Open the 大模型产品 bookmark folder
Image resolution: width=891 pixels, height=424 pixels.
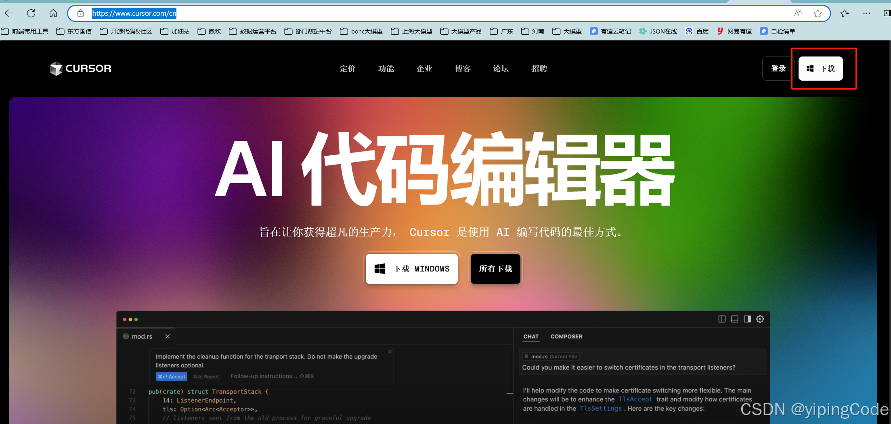461,31
